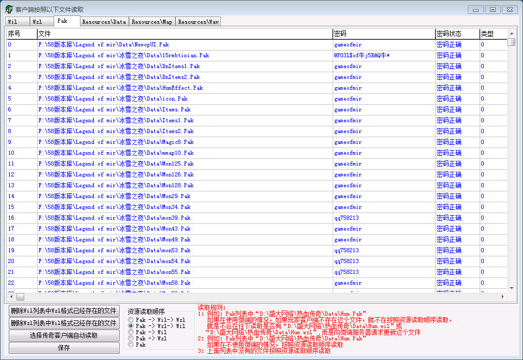Click the 保存 button

pyautogui.click(x=64, y=348)
